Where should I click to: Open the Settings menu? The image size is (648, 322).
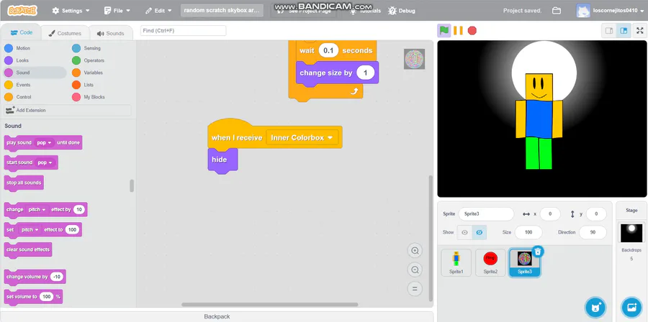click(x=71, y=11)
